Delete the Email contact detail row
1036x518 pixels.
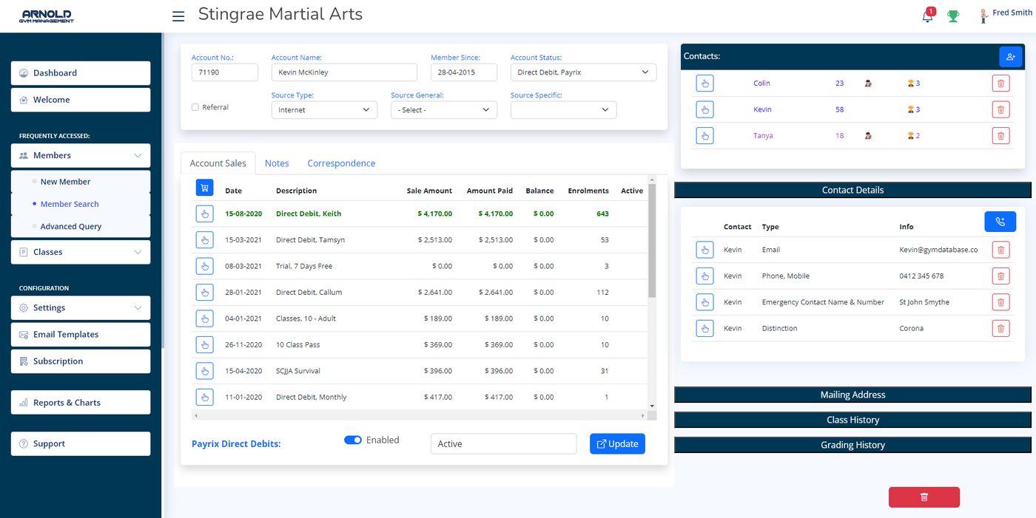coord(1000,250)
